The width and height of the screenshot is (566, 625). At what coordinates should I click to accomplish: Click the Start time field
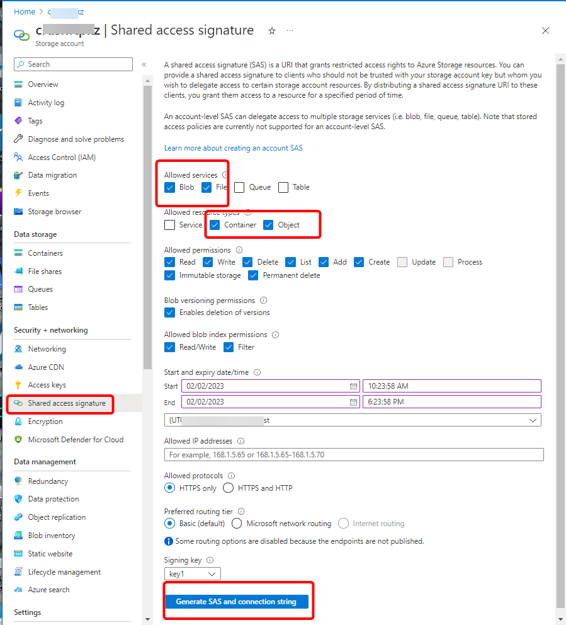click(452, 386)
